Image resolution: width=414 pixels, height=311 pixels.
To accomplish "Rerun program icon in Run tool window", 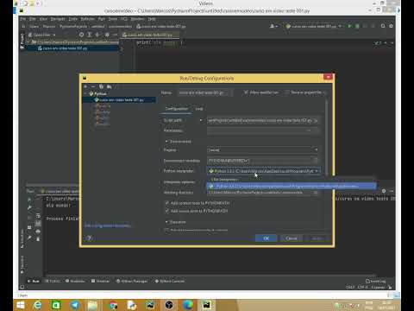I will tap(29, 200).
